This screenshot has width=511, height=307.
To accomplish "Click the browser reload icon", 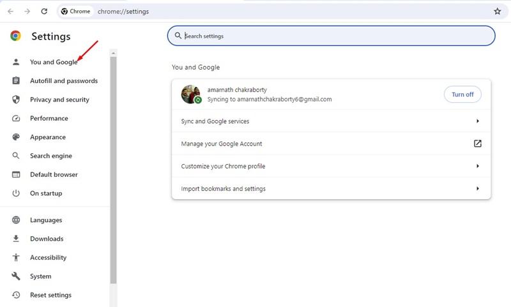I will coord(44,11).
